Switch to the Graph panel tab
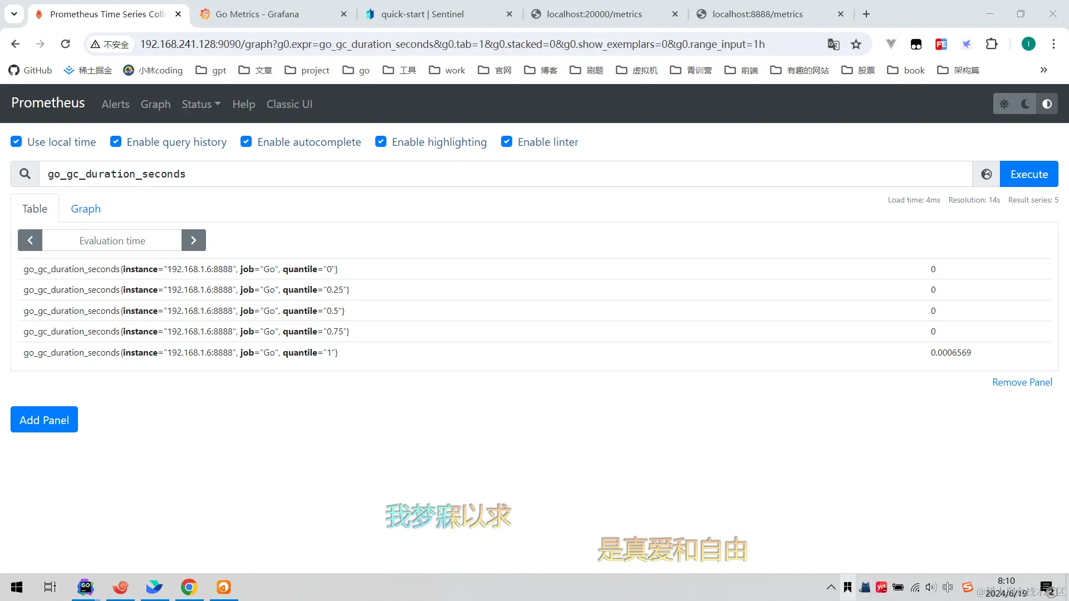This screenshot has width=1069, height=601. coord(86,209)
